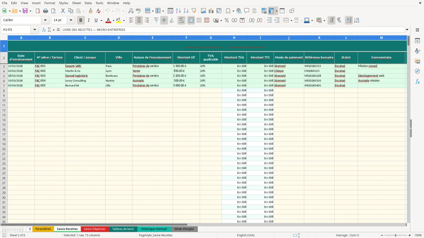Insert a special character (Omega icon)
This screenshot has width=424, height=238.
tap(228, 11)
